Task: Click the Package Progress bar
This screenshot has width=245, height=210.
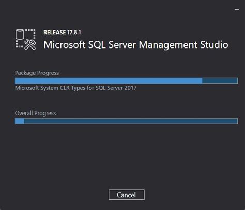Action: (x=127, y=80)
